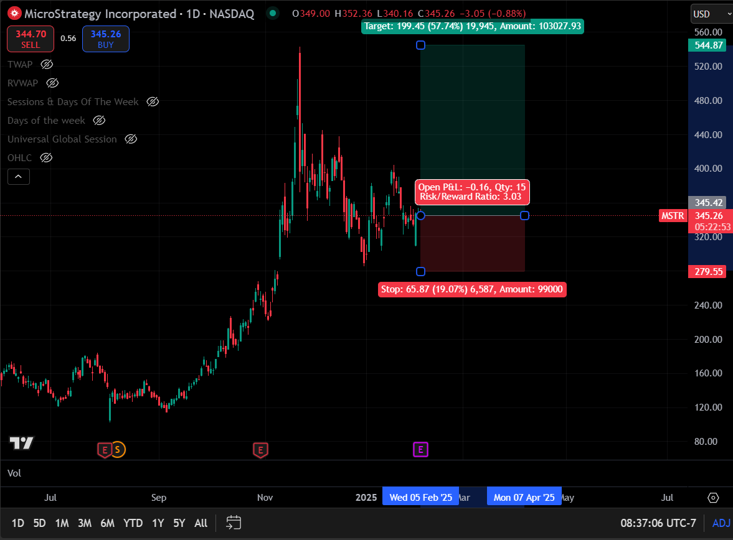Screen dimensions: 733x540
Task: Toggle Universal Global Session visibility
Action: pyautogui.click(x=131, y=139)
